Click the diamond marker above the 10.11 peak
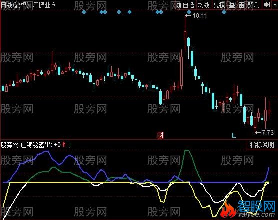 tap(189, 12)
